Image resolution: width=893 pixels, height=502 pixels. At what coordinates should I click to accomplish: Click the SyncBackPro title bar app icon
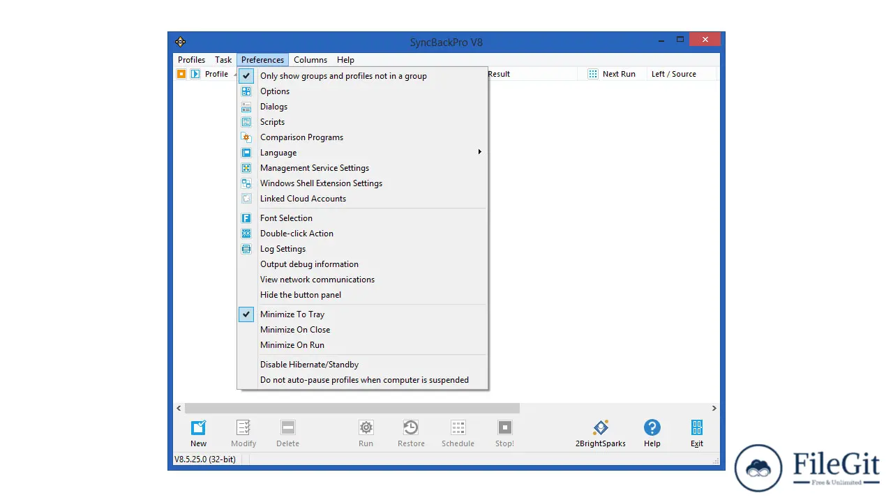181,42
